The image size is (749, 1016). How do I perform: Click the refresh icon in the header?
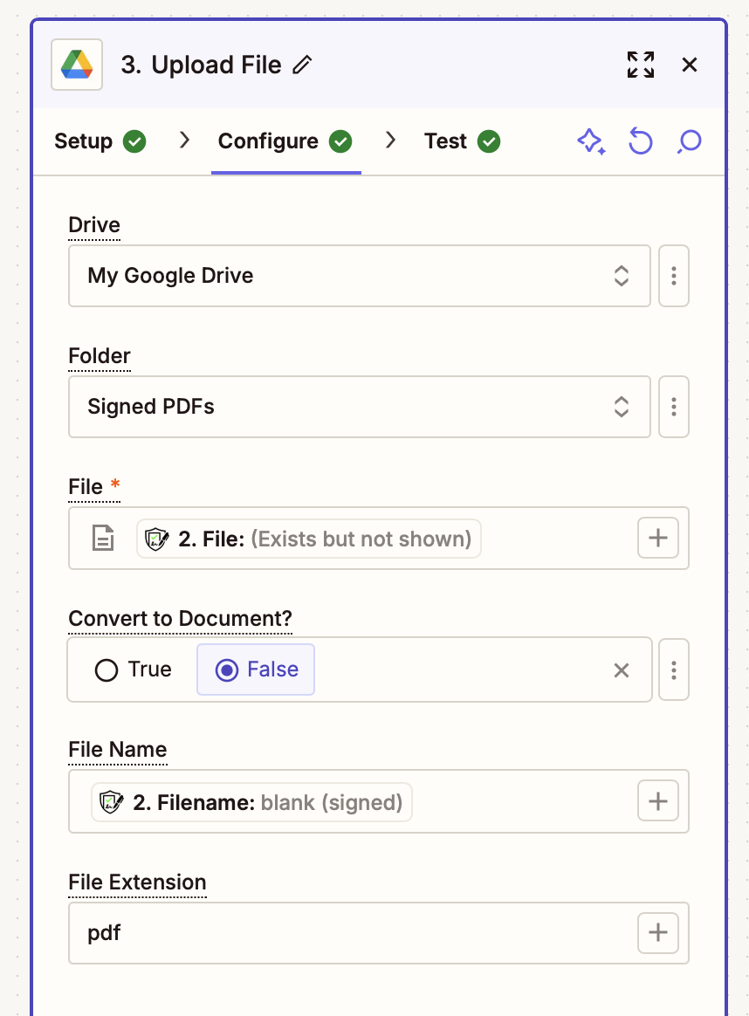(x=641, y=142)
